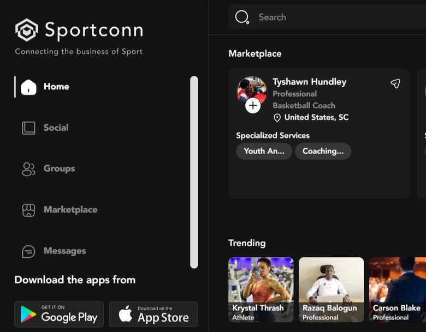Click the Groups people icon
Viewport: 426px width, 332px height.
click(28, 169)
